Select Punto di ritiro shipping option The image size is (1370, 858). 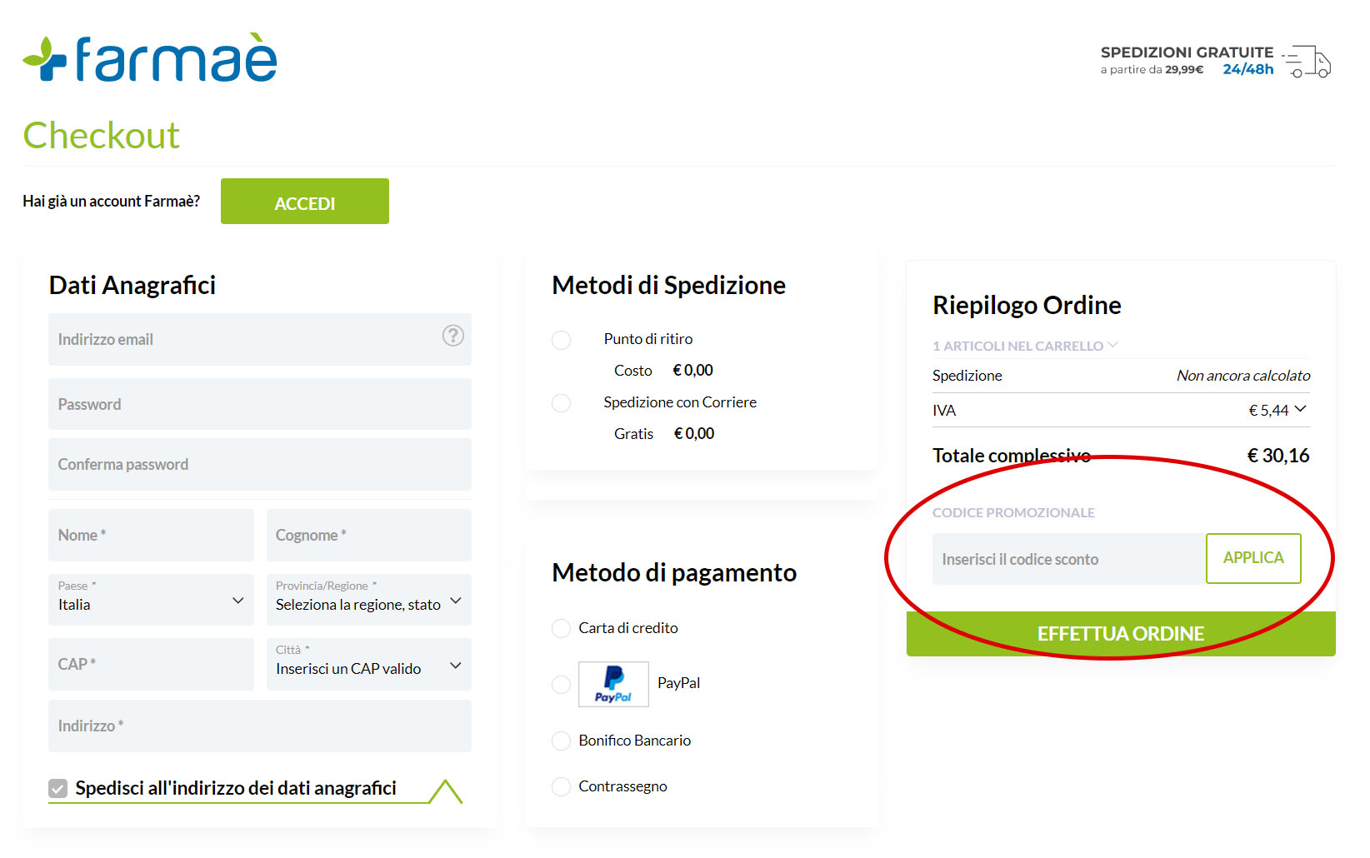561,340
